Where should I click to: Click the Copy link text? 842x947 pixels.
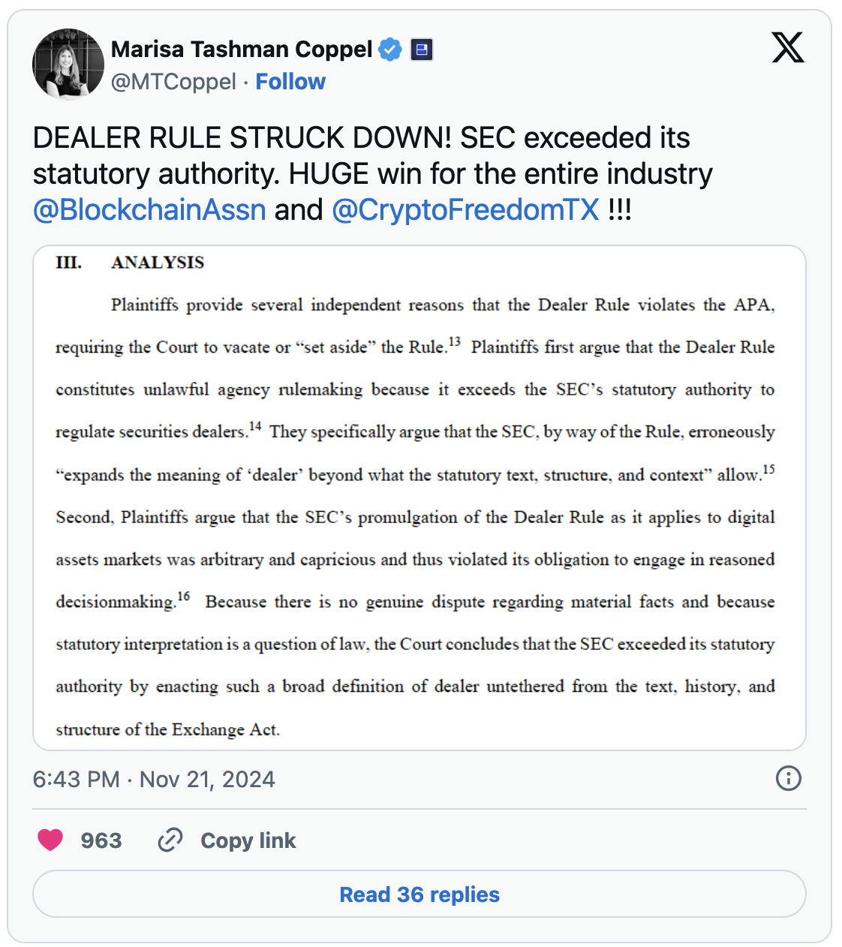[248, 840]
